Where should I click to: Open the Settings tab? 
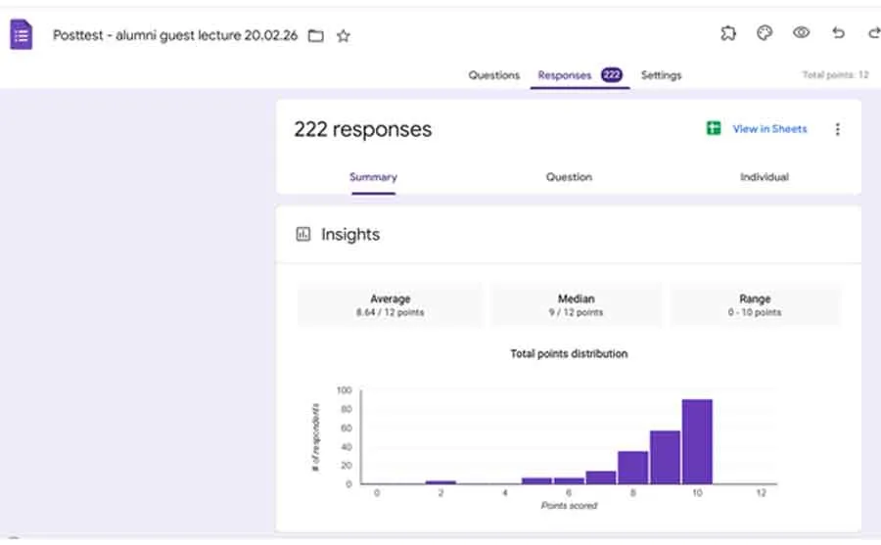point(661,75)
